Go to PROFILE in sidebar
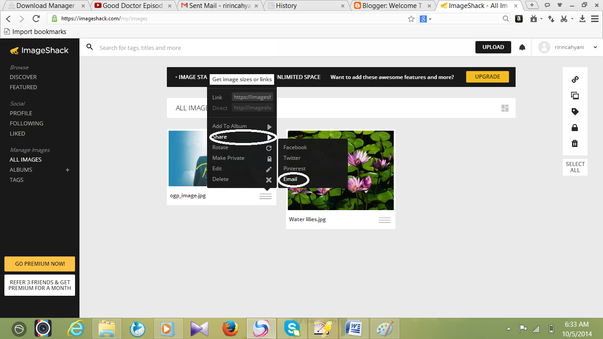Screen dimensions: 603x339 coord(21,113)
